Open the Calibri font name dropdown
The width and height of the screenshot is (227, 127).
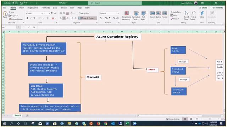pos(42,13)
